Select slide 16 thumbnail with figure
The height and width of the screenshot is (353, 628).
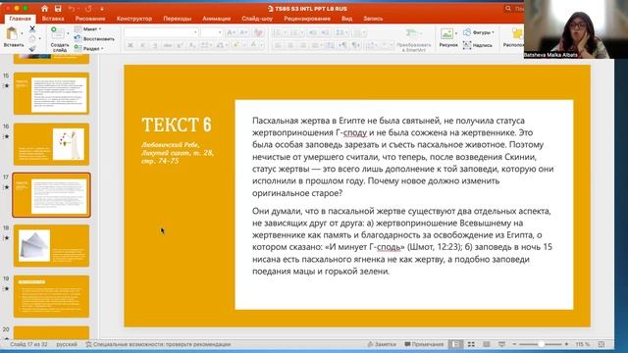coord(51,144)
